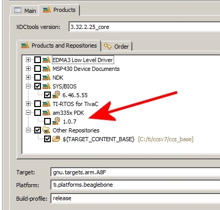Viewport: 220px width, 210px height.
Task: Click the C:/ti/ccsv7/ccs_base path text
Action: pos(166,139)
